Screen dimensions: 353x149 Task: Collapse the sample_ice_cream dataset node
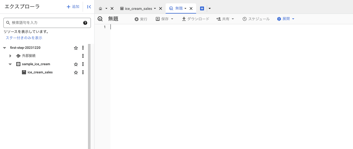tap(10, 64)
